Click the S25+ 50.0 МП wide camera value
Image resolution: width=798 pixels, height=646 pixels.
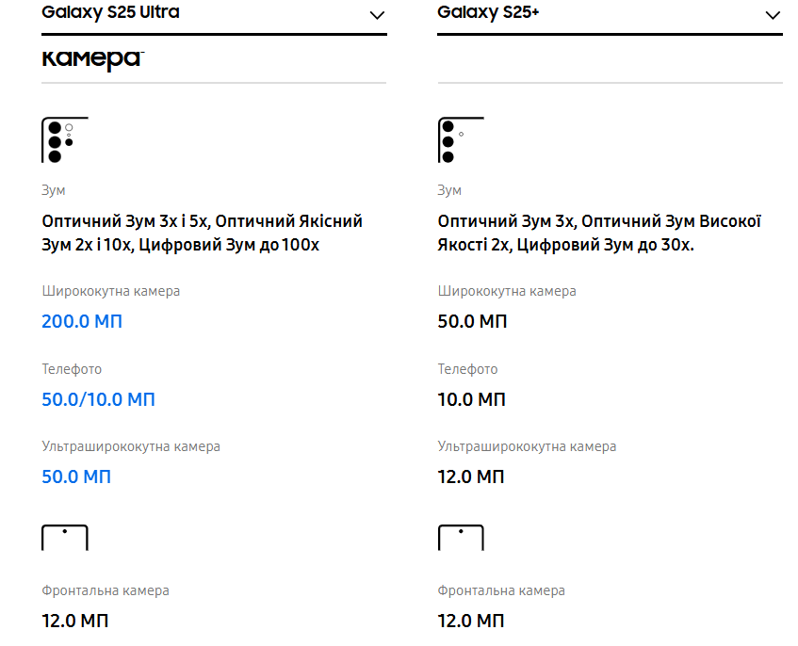pos(472,321)
